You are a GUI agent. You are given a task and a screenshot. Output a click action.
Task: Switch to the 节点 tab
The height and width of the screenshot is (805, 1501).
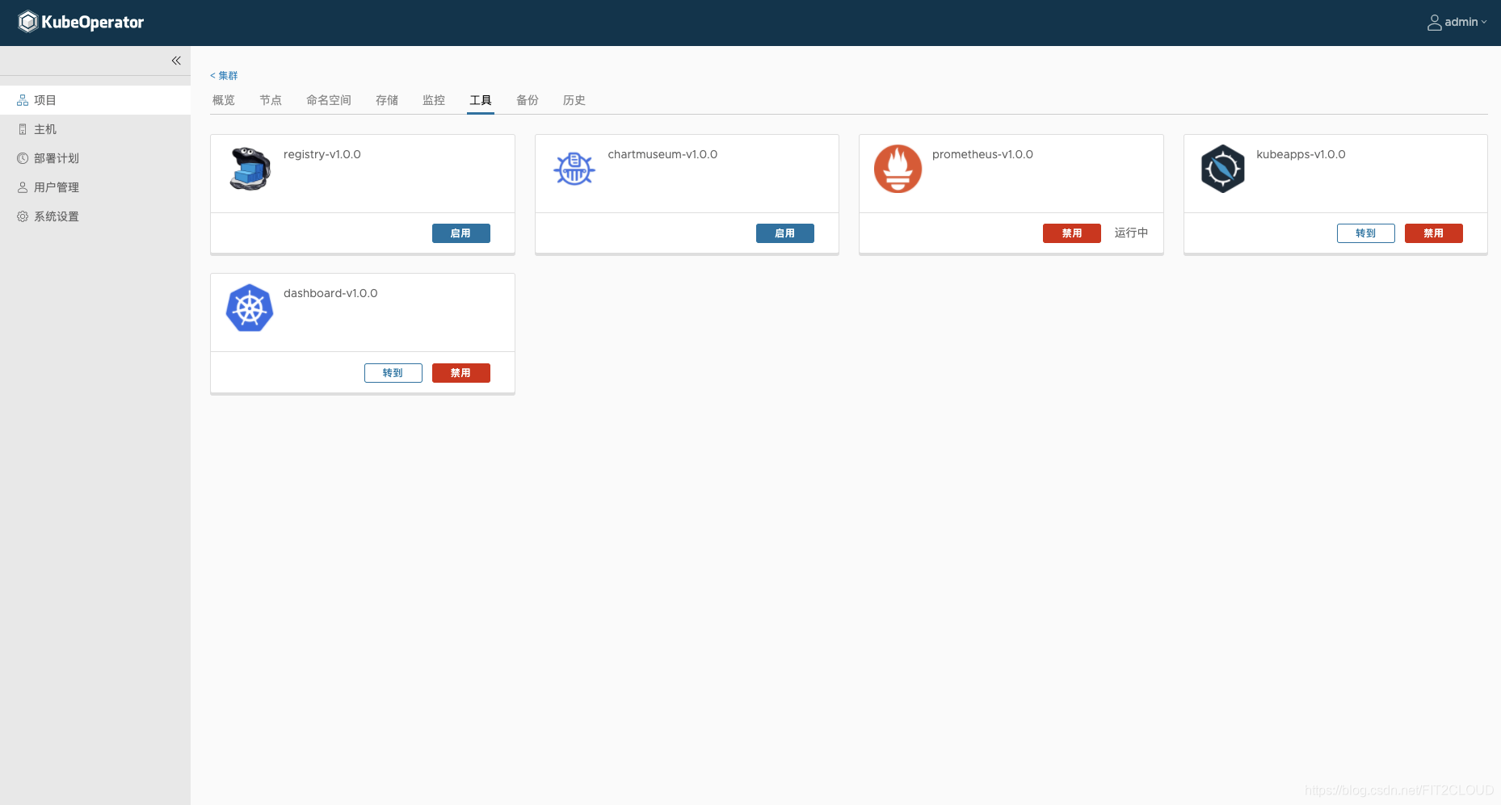pos(271,100)
